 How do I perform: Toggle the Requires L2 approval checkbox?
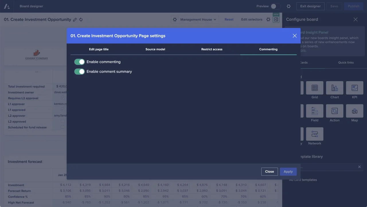(x=63, y=98)
